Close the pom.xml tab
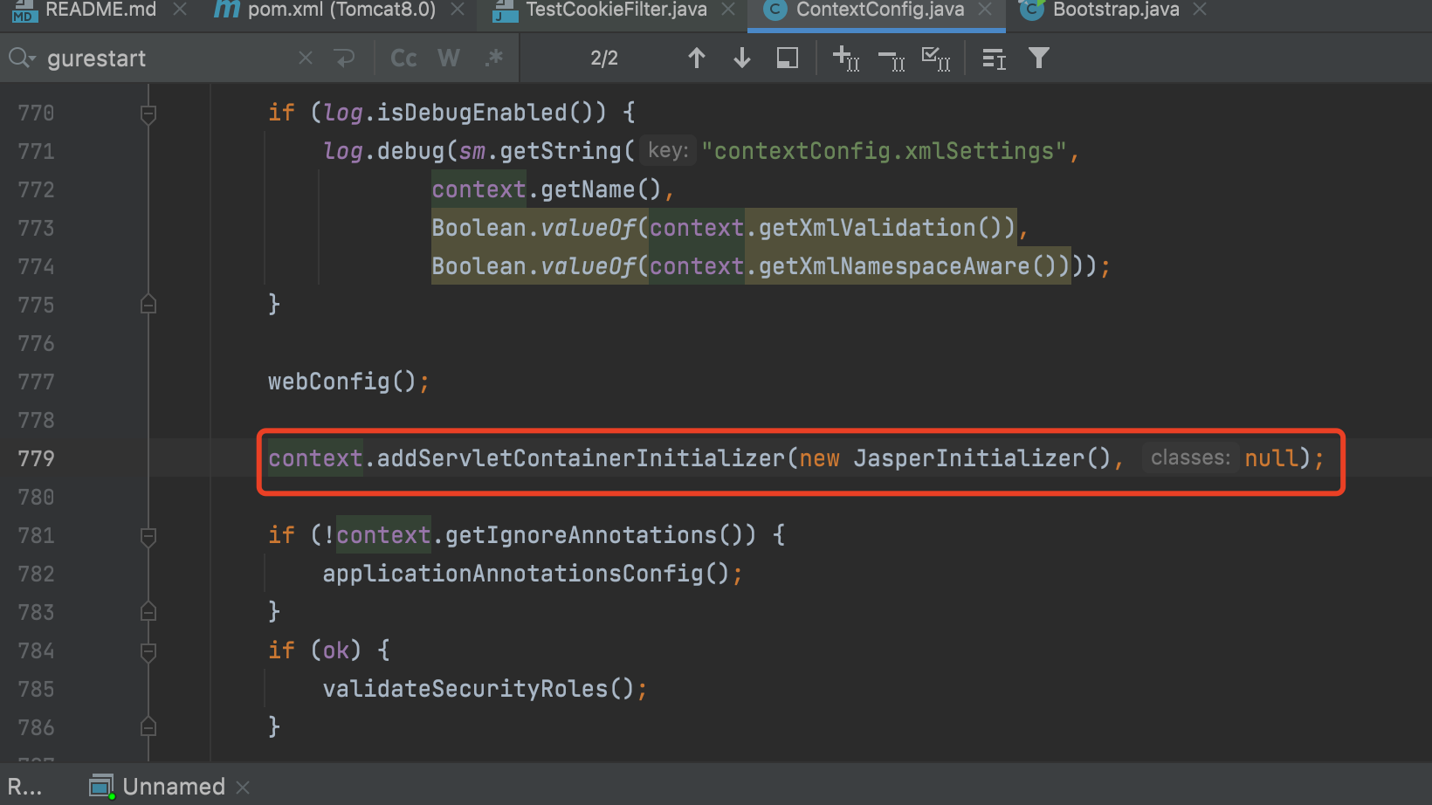 coord(458,10)
